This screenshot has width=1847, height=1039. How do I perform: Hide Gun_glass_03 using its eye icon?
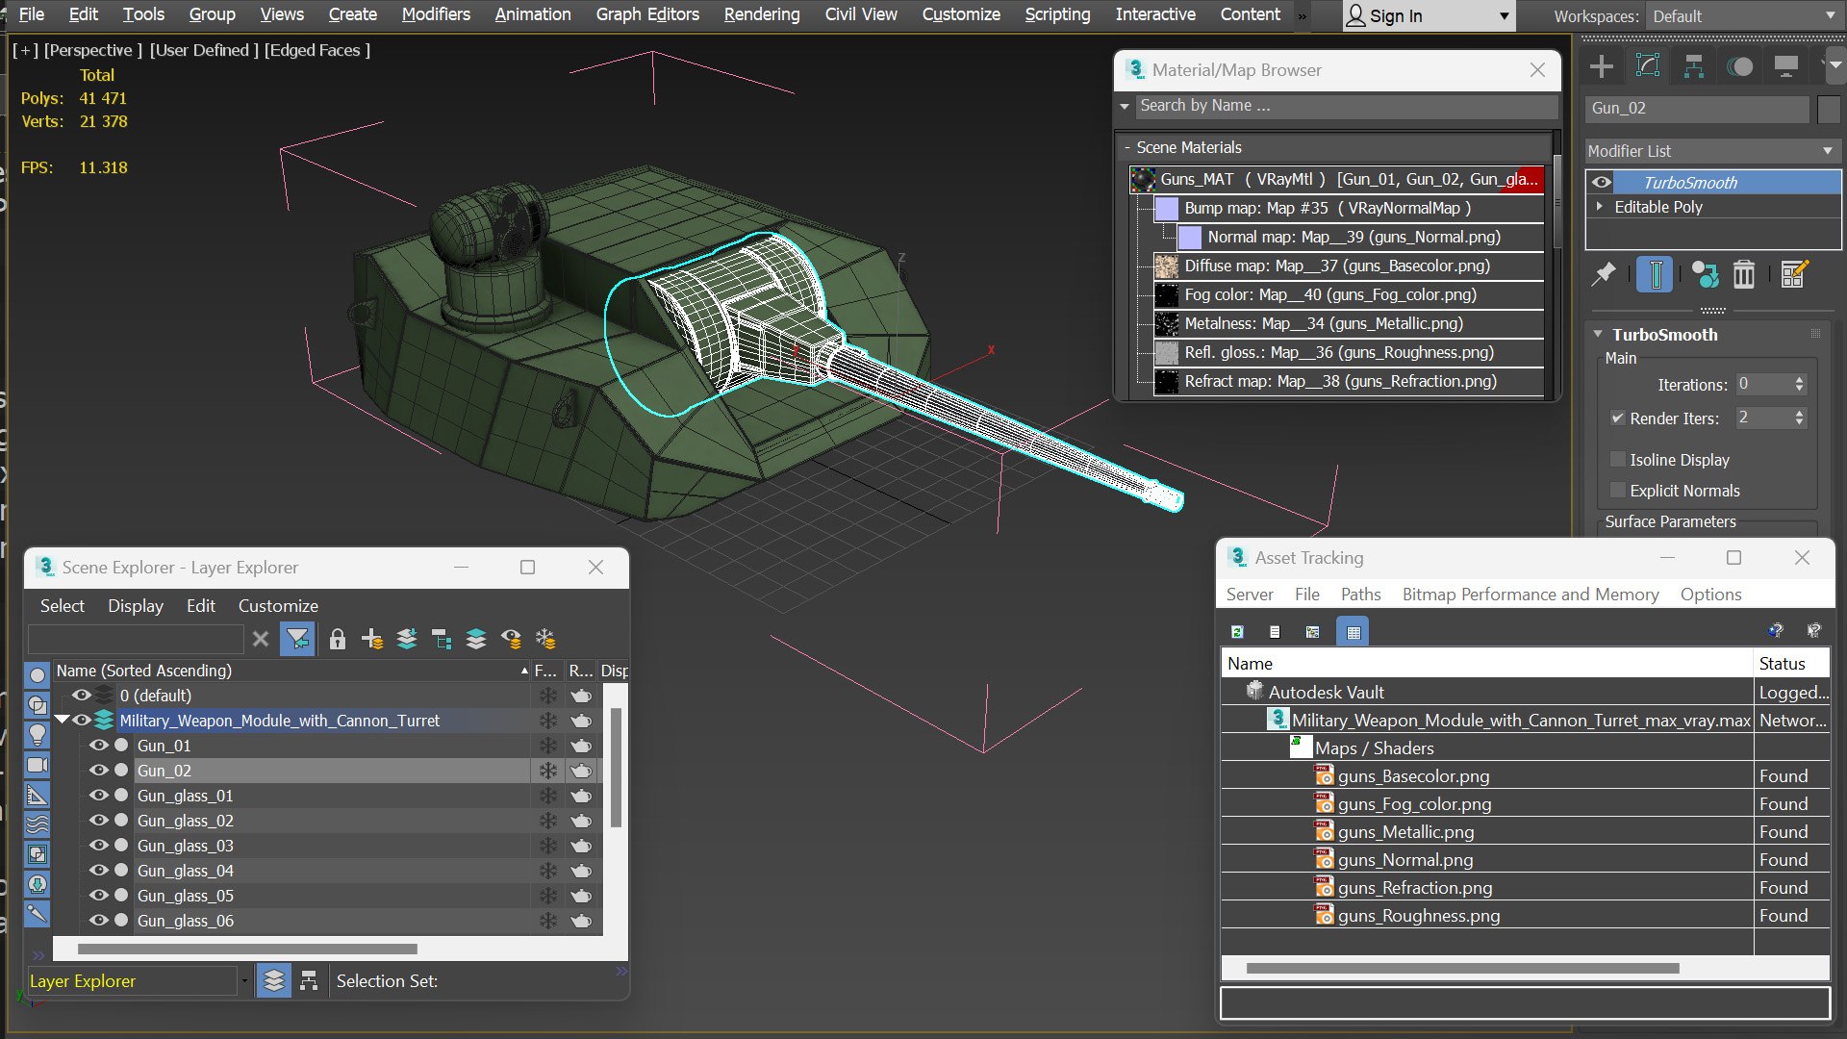(98, 846)
